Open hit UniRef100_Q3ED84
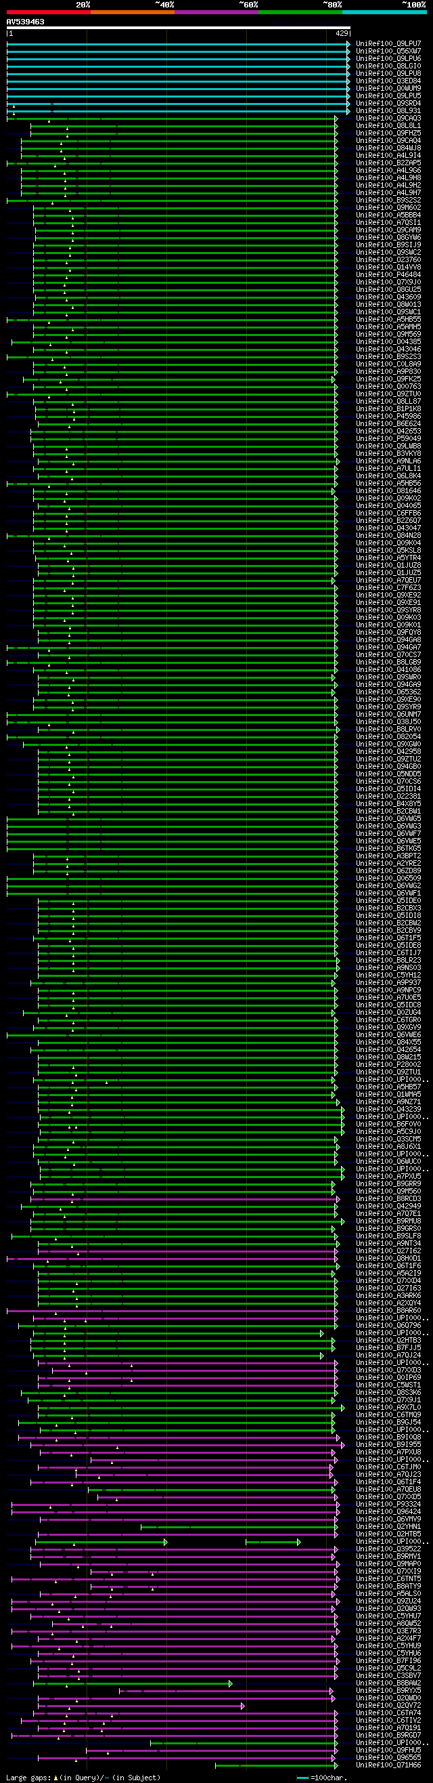This screenshot has height=1783, width=433. [x=388, y=81]
